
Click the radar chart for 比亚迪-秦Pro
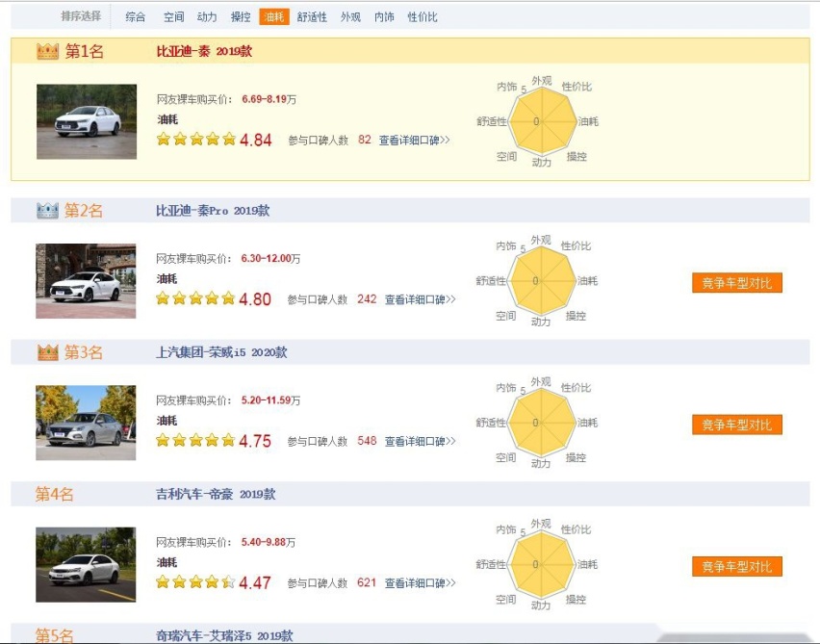541,281
